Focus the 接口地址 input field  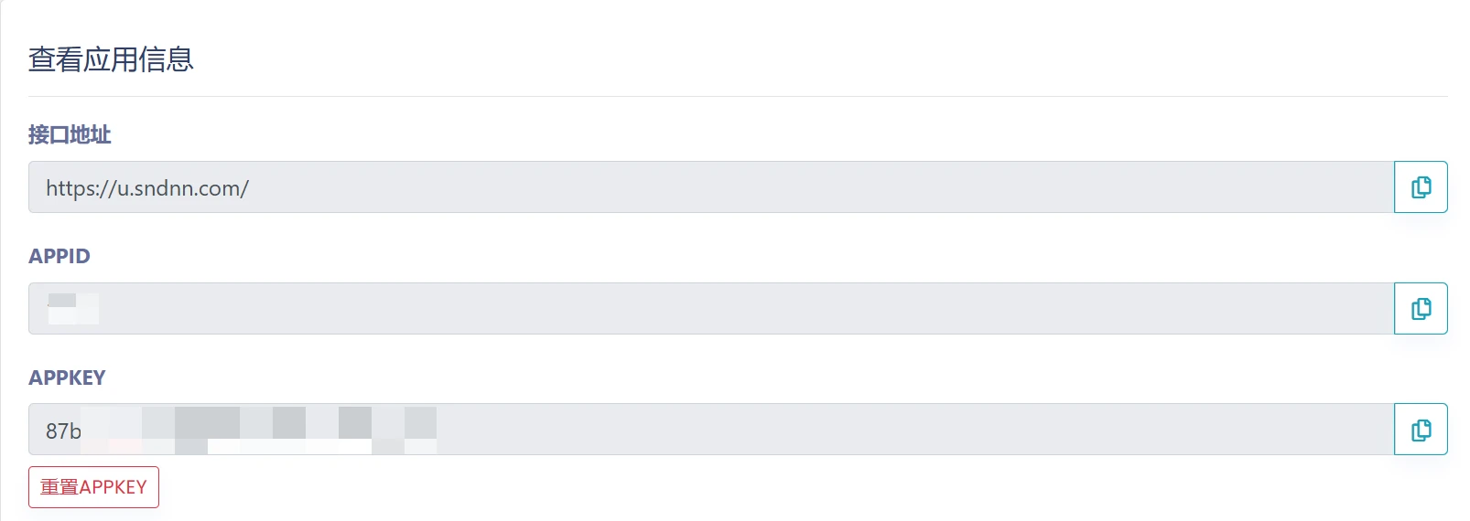(x=711, y=187)
